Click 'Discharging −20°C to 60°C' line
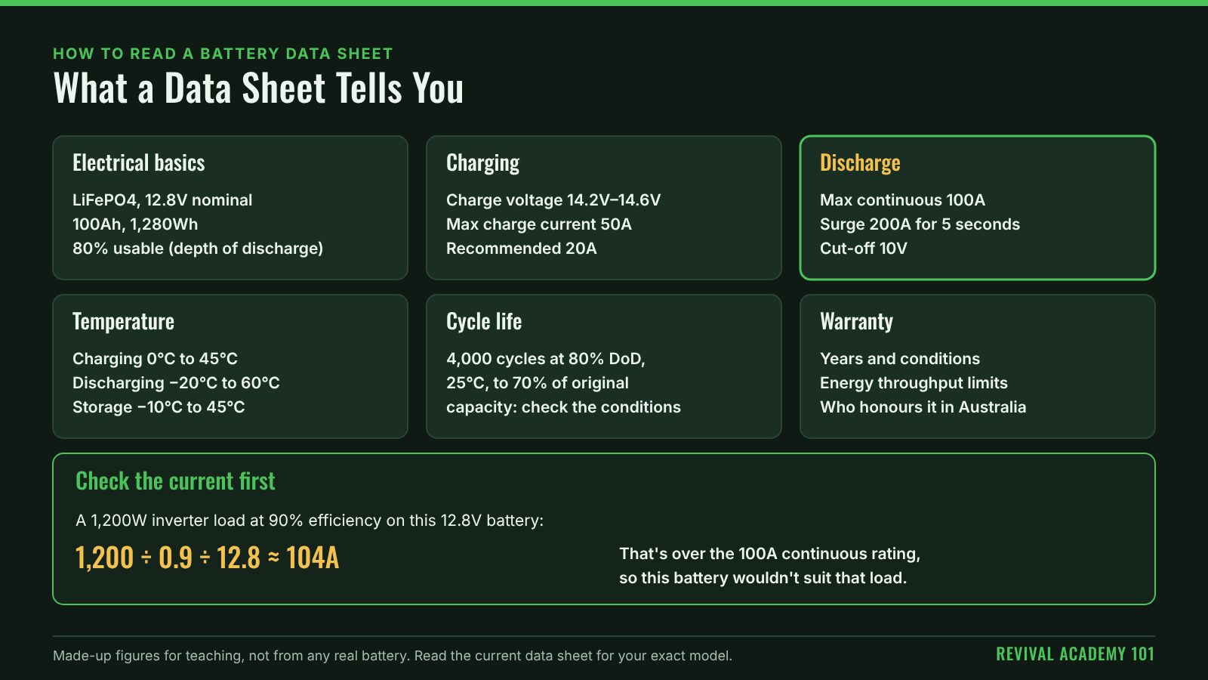Image resolution: width=1208 pixels, height=680 pixels. 176,383
